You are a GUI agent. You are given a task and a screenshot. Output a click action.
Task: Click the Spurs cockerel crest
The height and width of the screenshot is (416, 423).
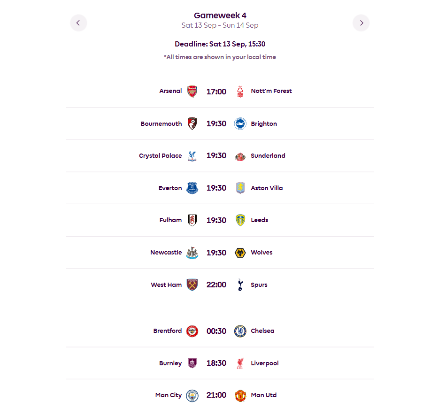click(240, 285)
